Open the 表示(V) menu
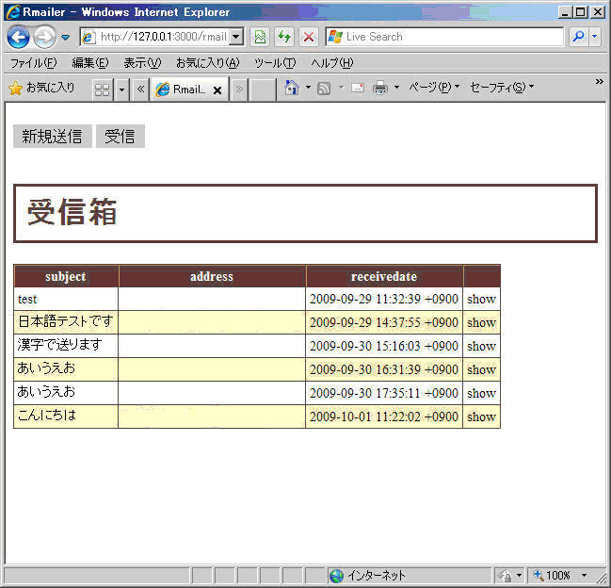This screenshot has height=588, width=611. 142,63
